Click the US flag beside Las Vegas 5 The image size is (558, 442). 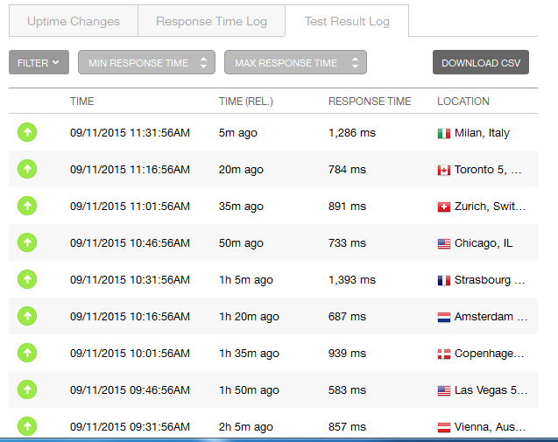[x=444, y=390]
